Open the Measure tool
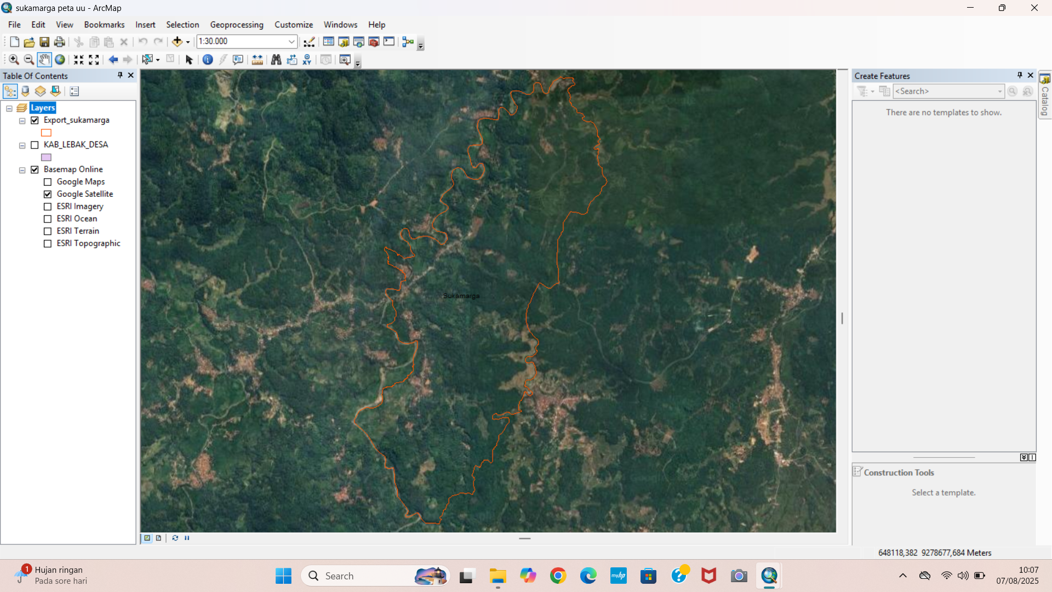This screenshot has width=1052, height=592. point(257,60)
